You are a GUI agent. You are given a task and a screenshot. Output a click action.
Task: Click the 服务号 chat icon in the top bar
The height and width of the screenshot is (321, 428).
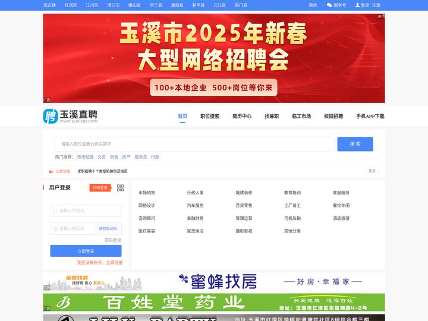point(329,5)
